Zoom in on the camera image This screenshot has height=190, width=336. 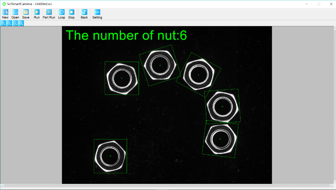3,23
